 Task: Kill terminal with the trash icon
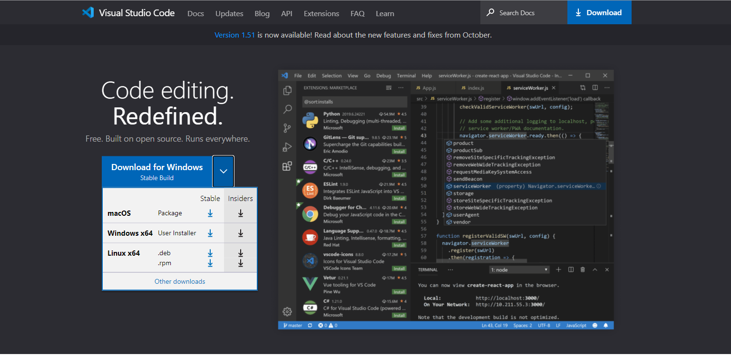tap(583, 270)
